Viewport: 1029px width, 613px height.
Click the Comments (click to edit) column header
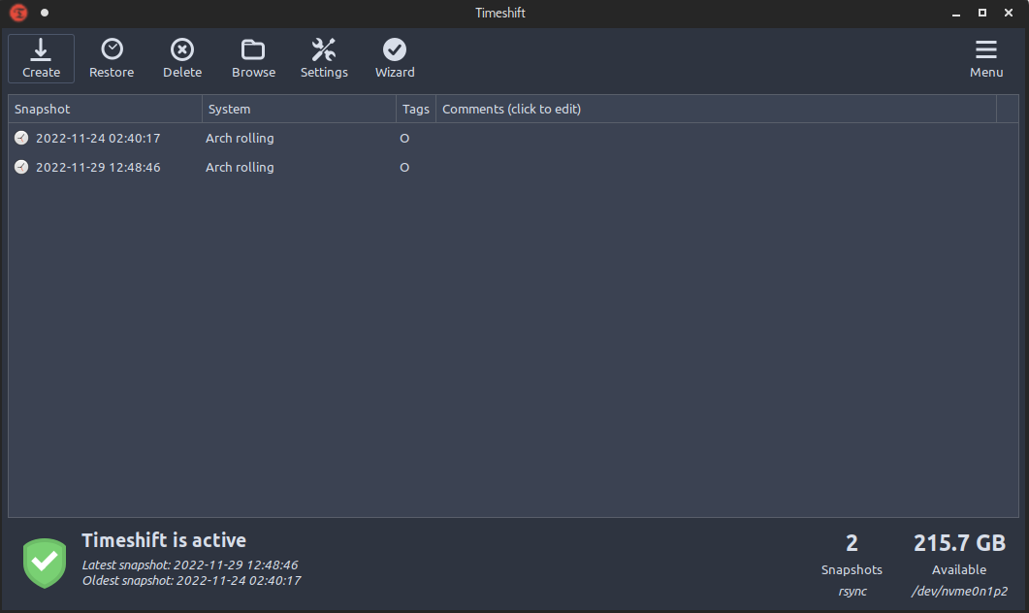point(716,109)
